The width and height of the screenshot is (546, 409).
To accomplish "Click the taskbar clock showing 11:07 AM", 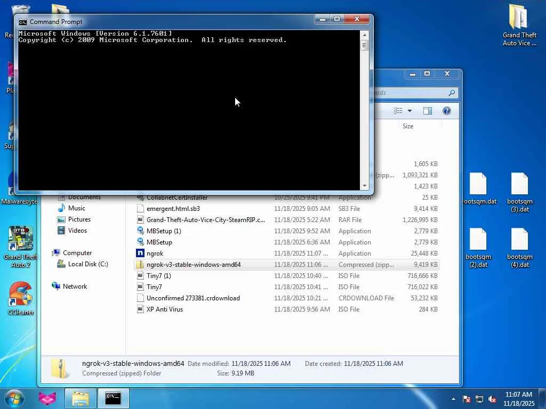I will [518, 399].
